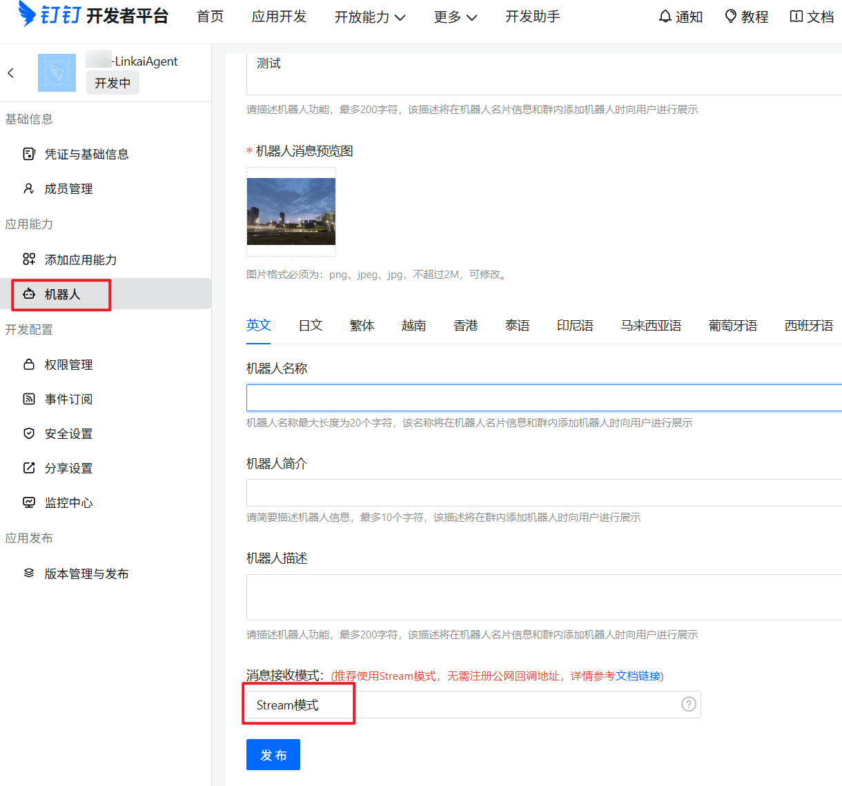
Task: Switch to the 繁体 language tab
Action: [x=362, y=325]
